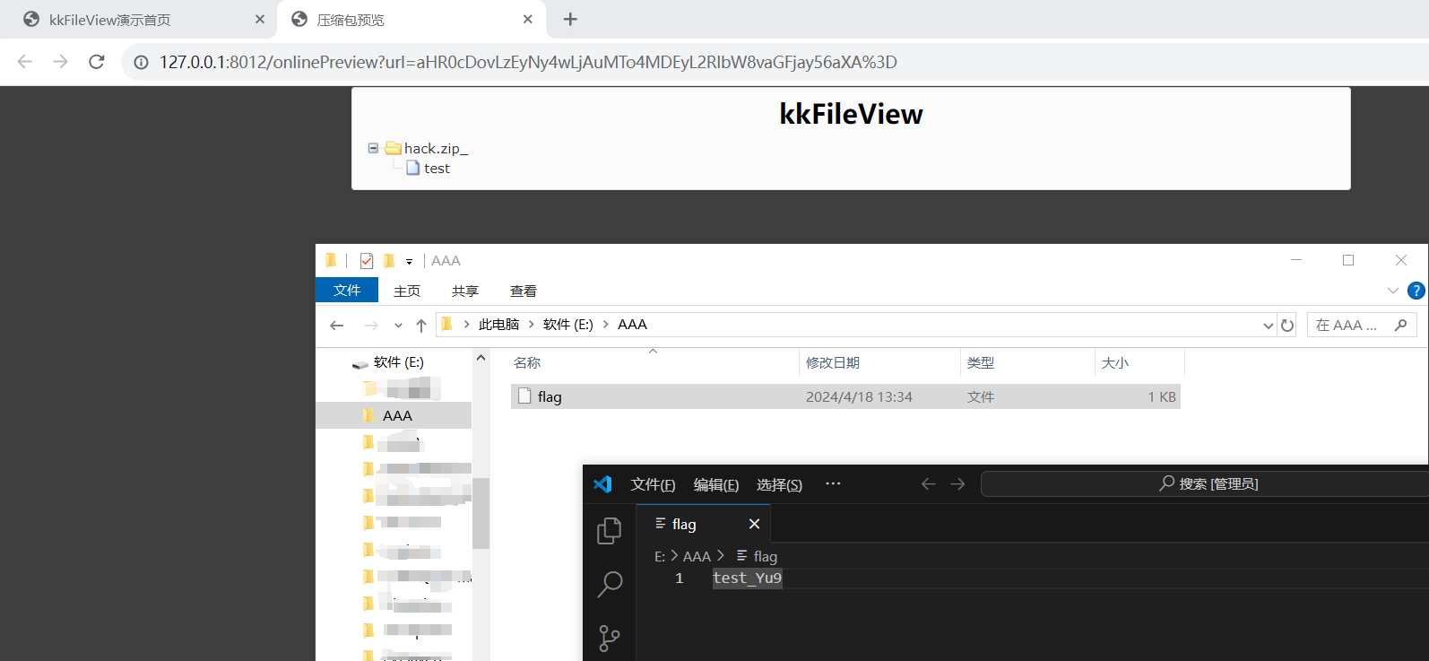Click browser back arrow
The image size is (1429, 661).
point(25,62)
